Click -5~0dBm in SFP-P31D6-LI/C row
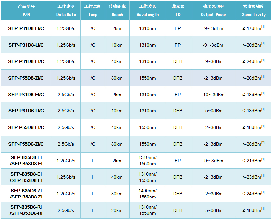The image size is (272, 219). (x=213, y=111)
